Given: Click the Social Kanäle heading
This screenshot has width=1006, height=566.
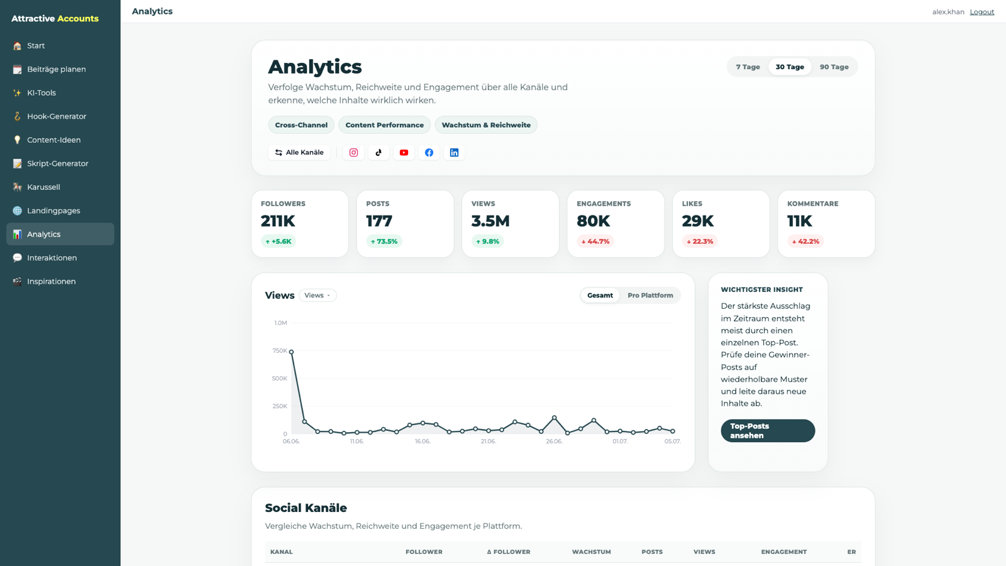Looking at the screenshot, I should coord(306,508).
